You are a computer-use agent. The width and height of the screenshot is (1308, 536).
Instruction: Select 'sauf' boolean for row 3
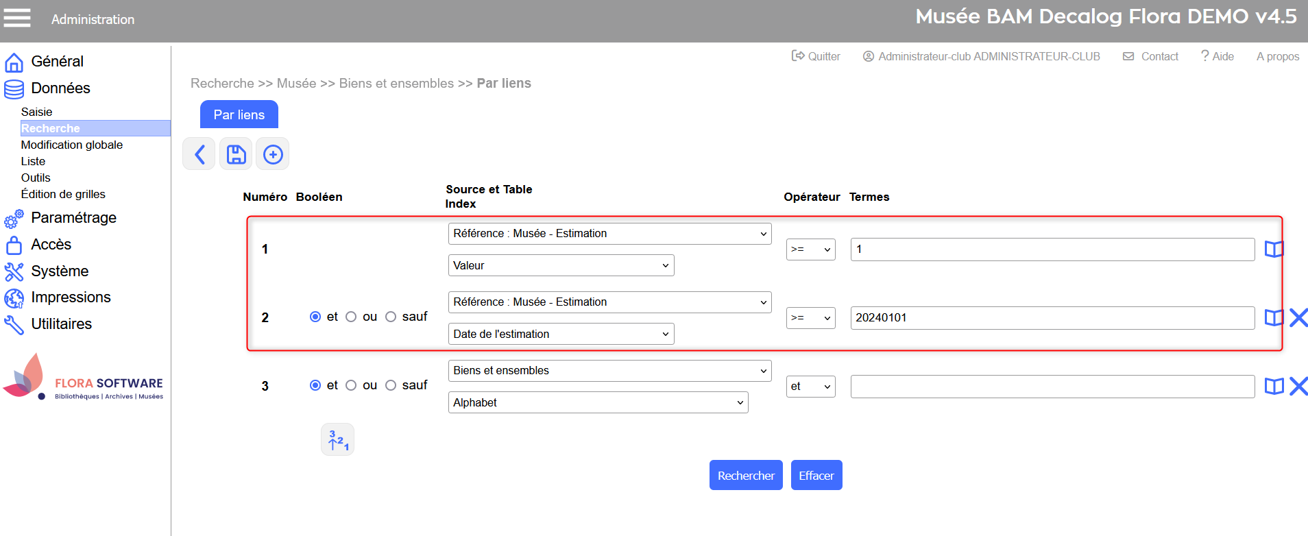(391, 385)
